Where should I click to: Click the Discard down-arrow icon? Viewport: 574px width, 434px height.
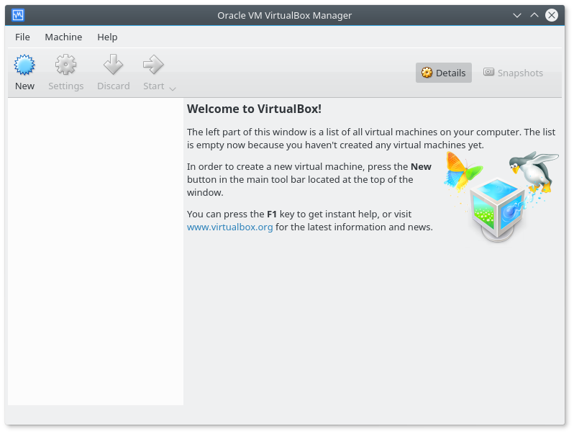click(x=113, y=65)
